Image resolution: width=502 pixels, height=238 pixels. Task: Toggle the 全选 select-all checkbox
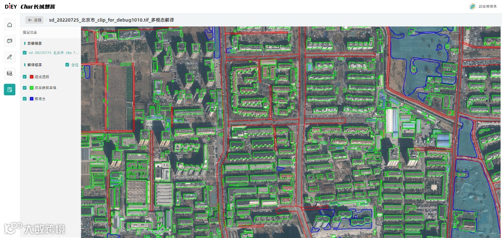pyautogui.click(x=67, y=65)
